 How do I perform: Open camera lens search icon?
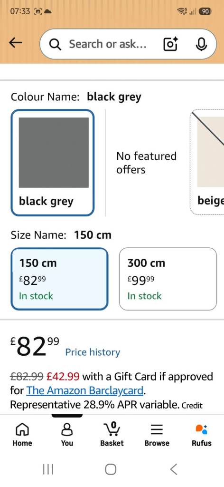pyautogui.click(x=170, y=44)
